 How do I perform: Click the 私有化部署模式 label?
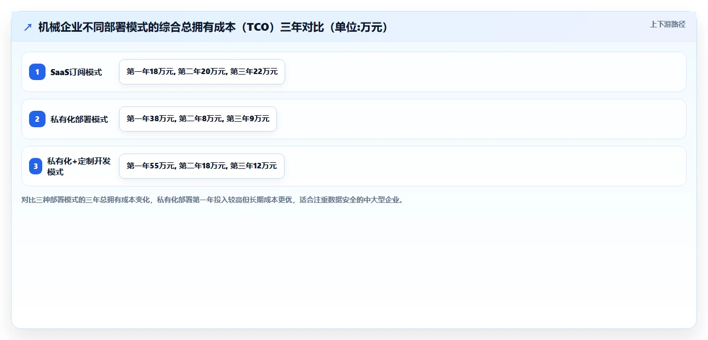(x=79, y=119)
